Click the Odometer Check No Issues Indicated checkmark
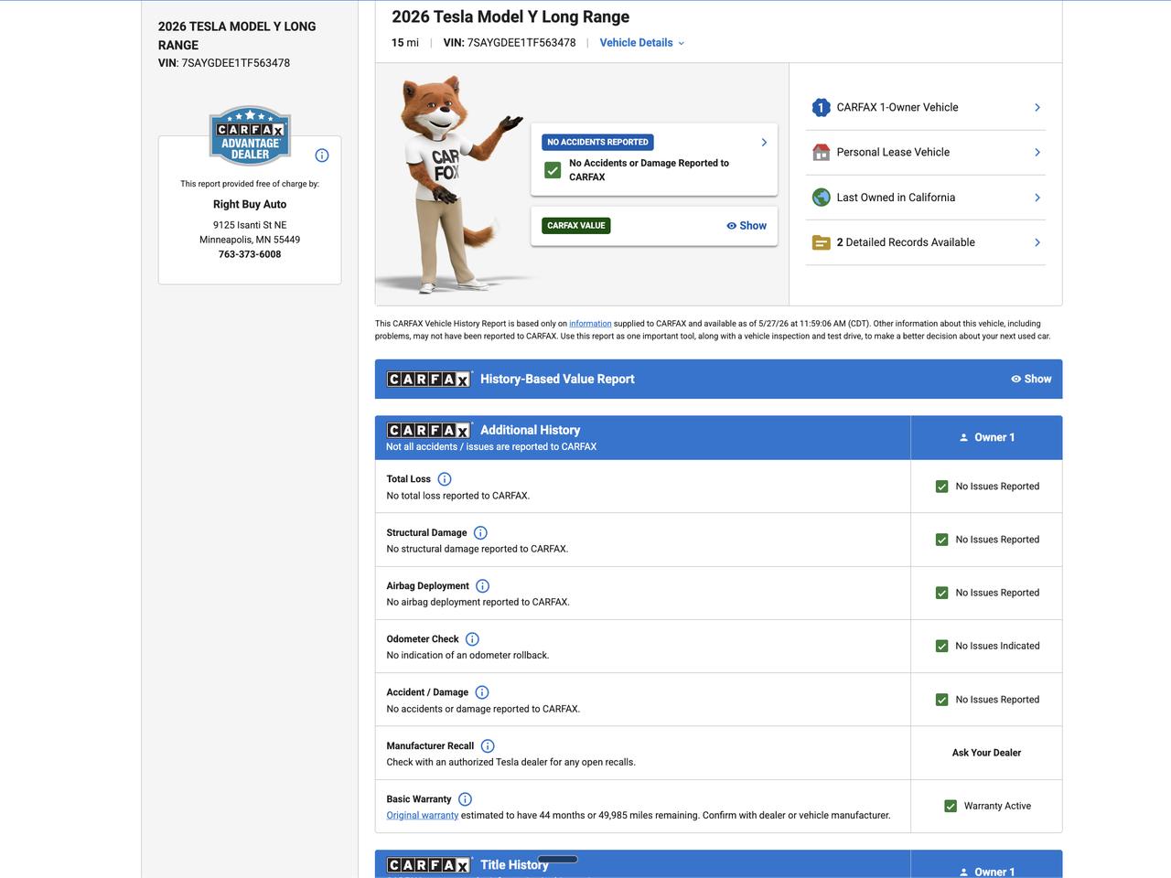The image size is (1171, 878). pos(941,646)
